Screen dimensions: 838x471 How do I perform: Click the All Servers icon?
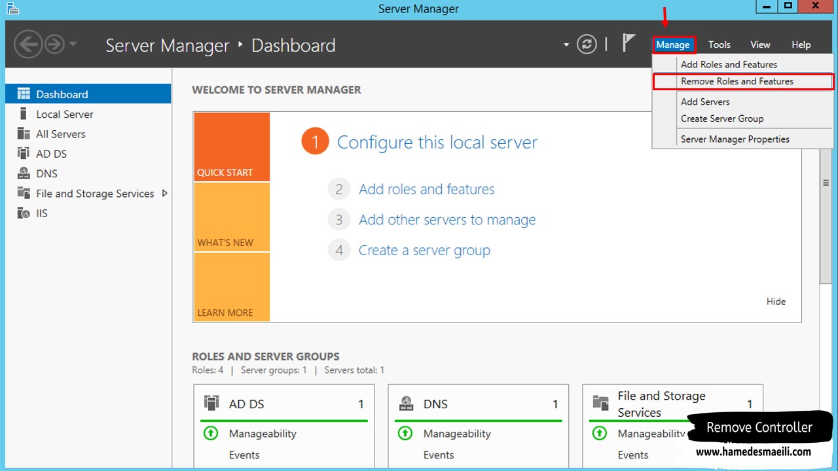pyautogui.click(x=24, y=133)
